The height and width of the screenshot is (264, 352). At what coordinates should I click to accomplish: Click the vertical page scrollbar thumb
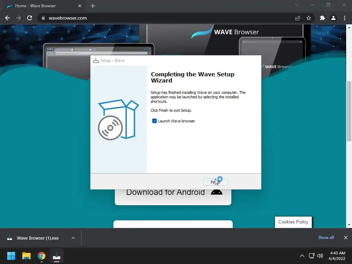click(349, 111)
